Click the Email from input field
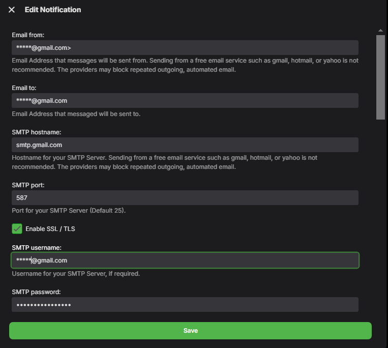The width and height of the screenshot is (388, 348). click(x=185, y=48)
